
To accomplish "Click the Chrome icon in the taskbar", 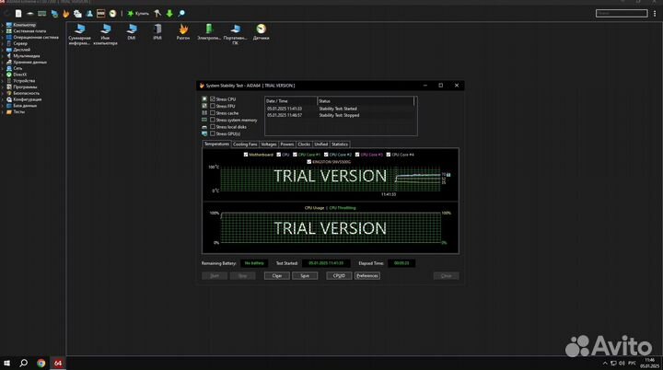I will (x=41, y=363).
